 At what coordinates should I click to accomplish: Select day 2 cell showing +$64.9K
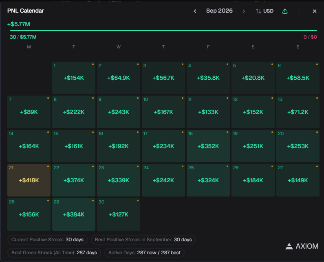click(119, 78)
